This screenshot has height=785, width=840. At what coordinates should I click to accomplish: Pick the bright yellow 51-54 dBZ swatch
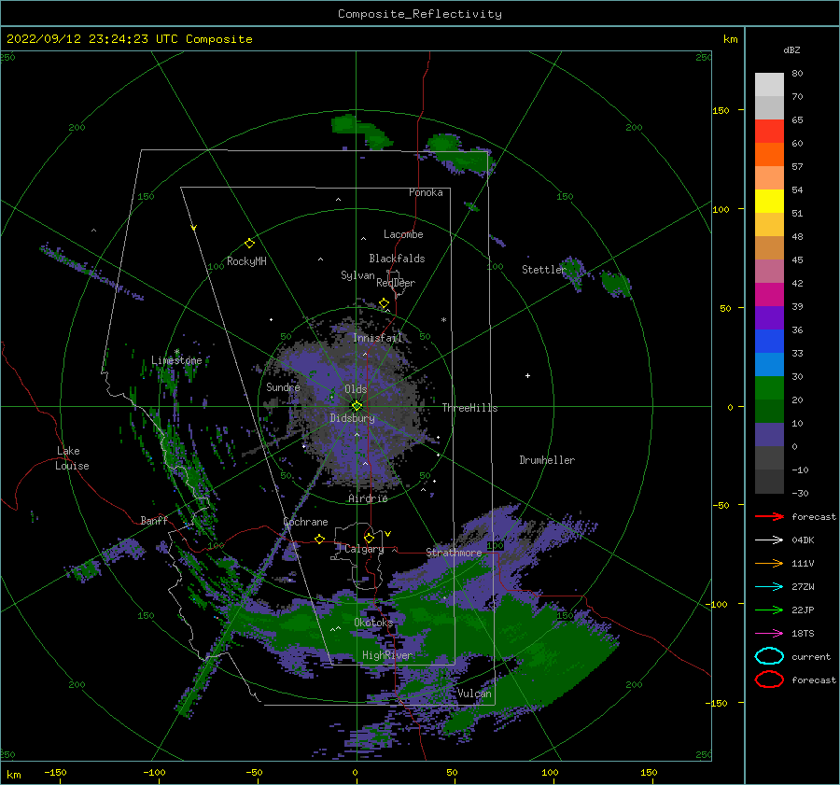[769, 201]
